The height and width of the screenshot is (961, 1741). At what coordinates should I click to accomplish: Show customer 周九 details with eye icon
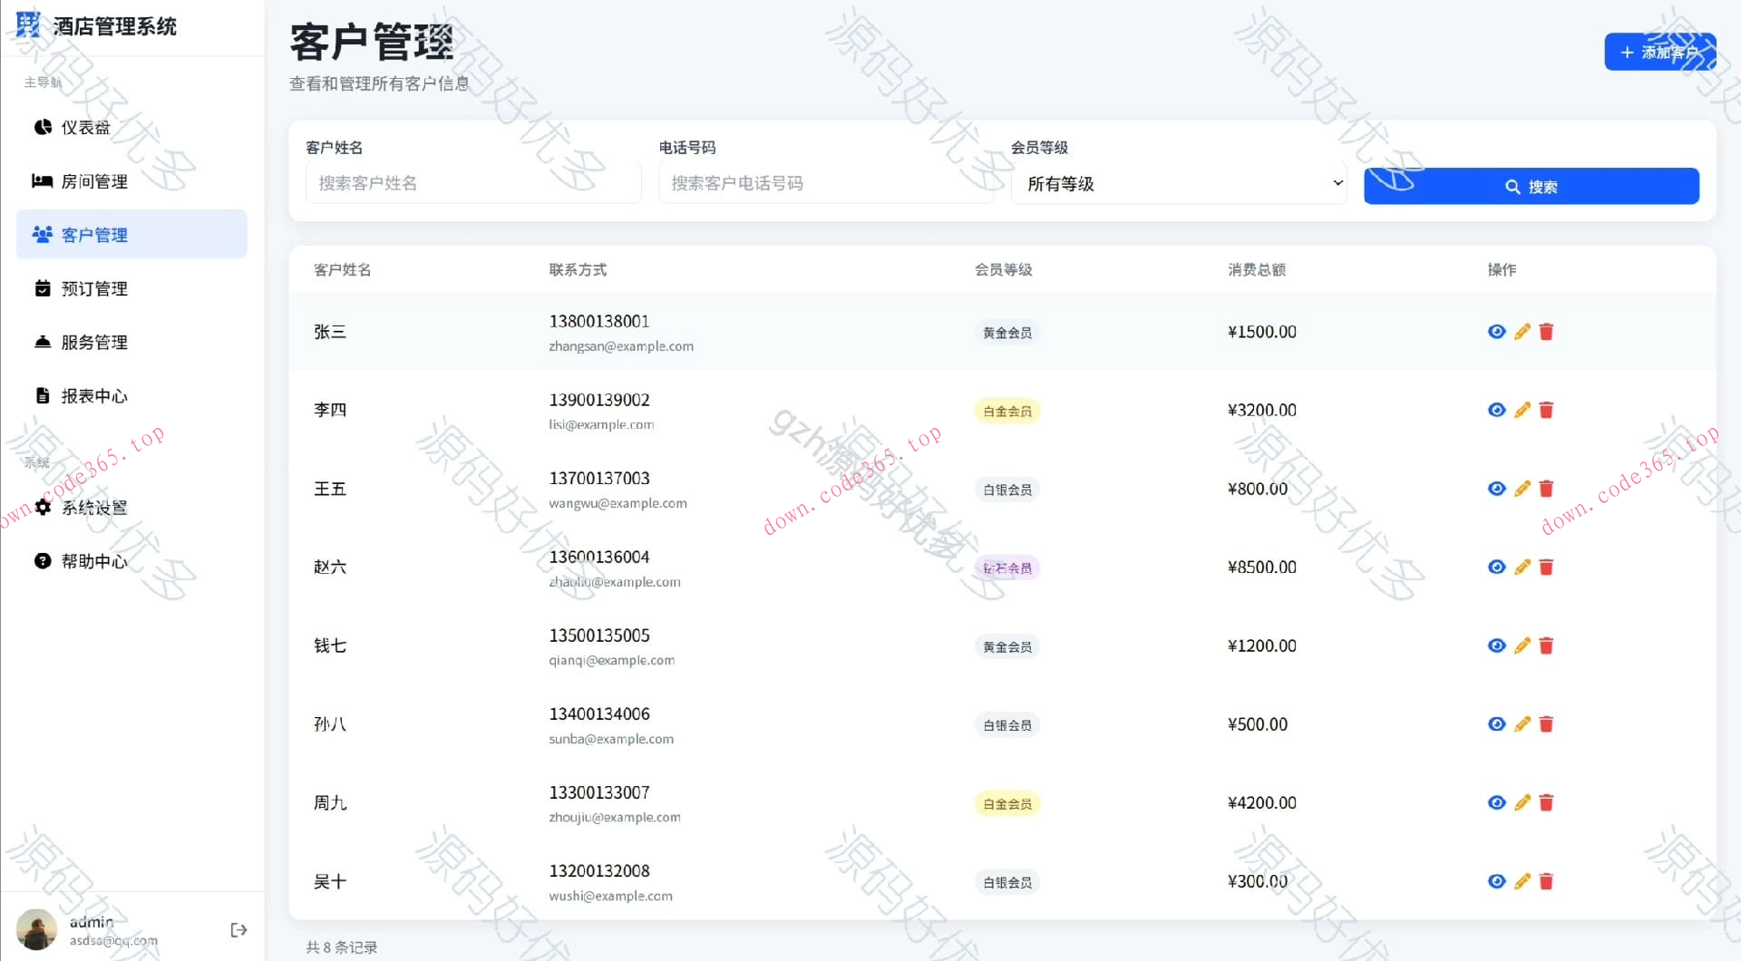tap(1496, 802)
